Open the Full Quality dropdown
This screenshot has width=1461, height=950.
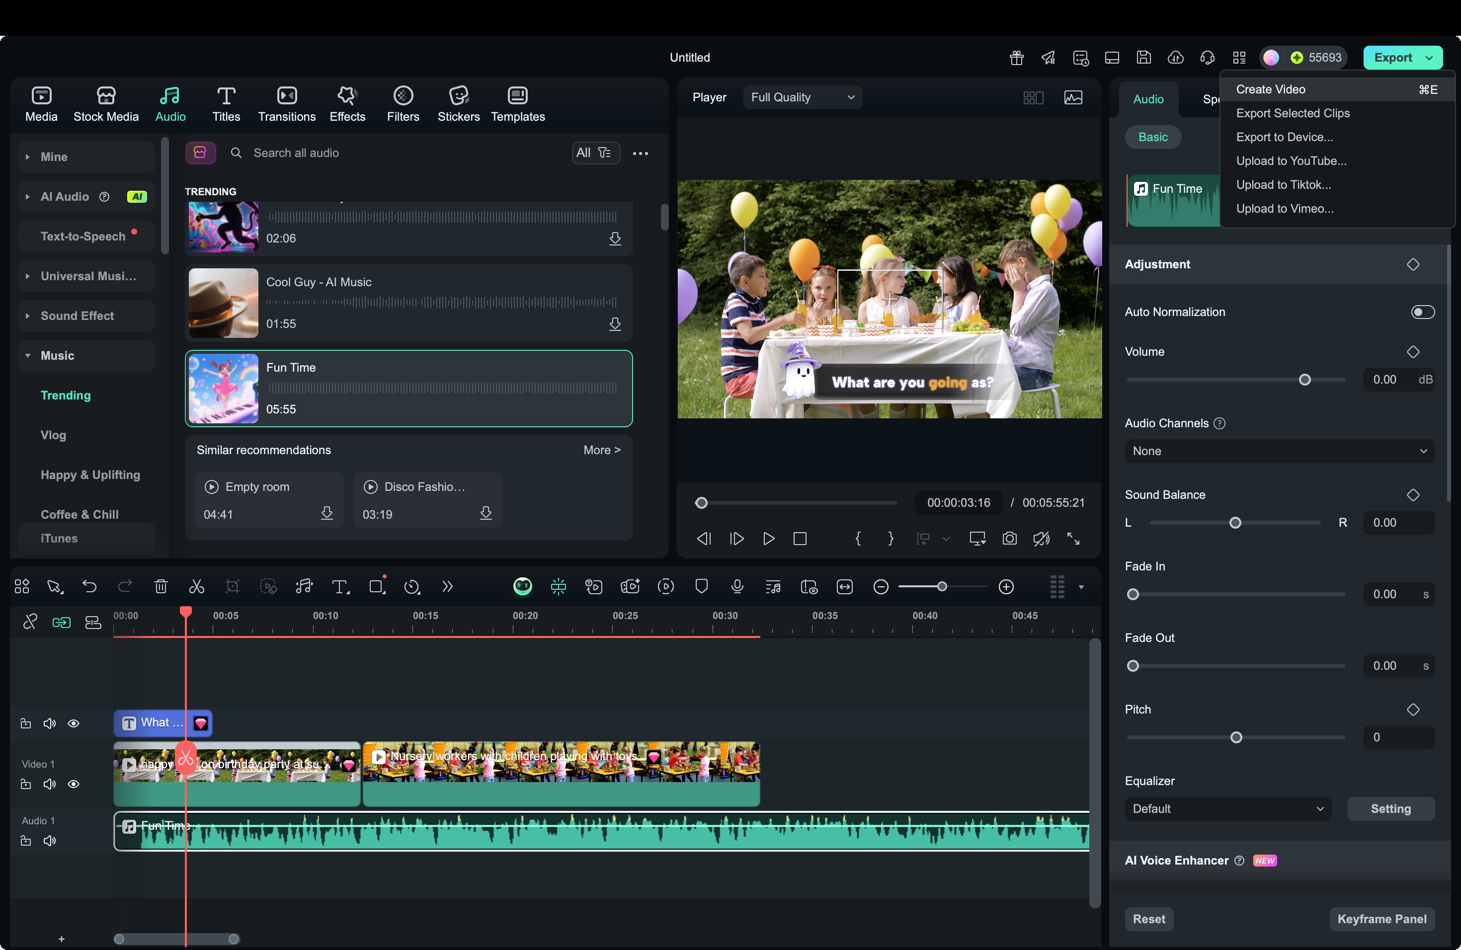803,97
